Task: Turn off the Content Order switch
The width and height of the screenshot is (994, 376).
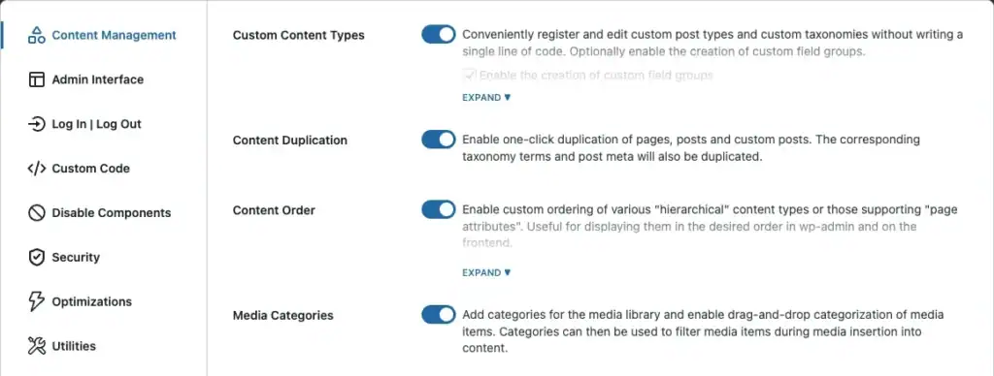Action: click(439, 209)
